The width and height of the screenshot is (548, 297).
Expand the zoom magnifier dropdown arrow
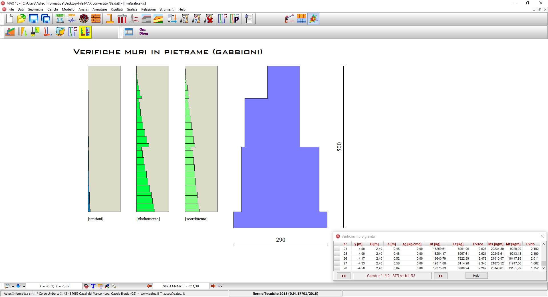(13, 286)
